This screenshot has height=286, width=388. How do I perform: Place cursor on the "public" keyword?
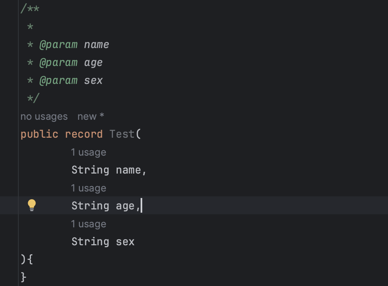40,134
